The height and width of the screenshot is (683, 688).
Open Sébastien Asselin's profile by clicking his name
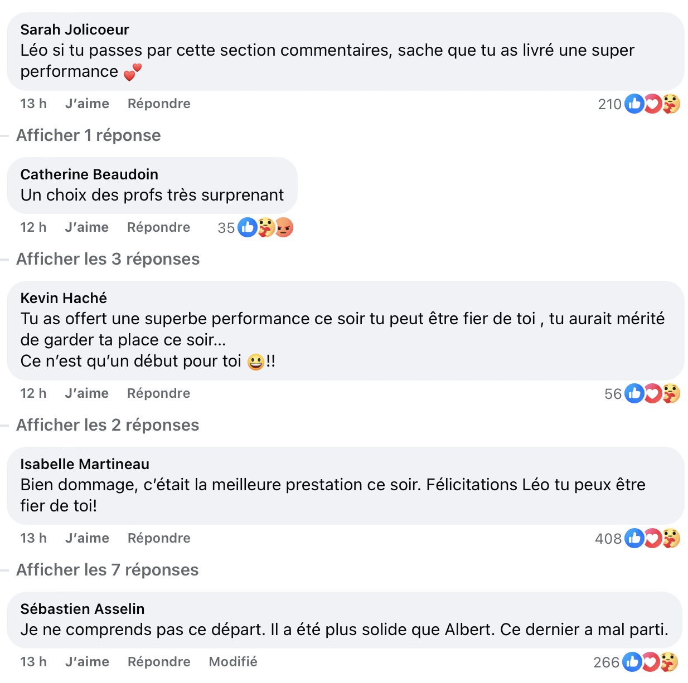(x=83, y=609)
